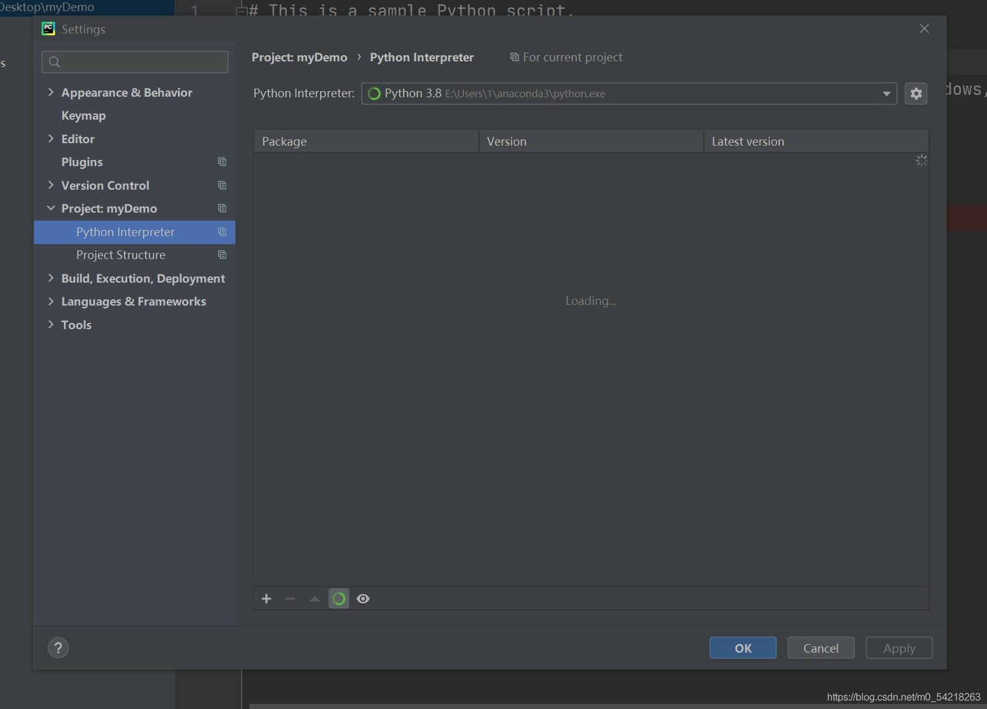This screenshot has width=987, height=709.
Task: Click the interpreter settings gear icon
Action: click(x=916, y=94)
